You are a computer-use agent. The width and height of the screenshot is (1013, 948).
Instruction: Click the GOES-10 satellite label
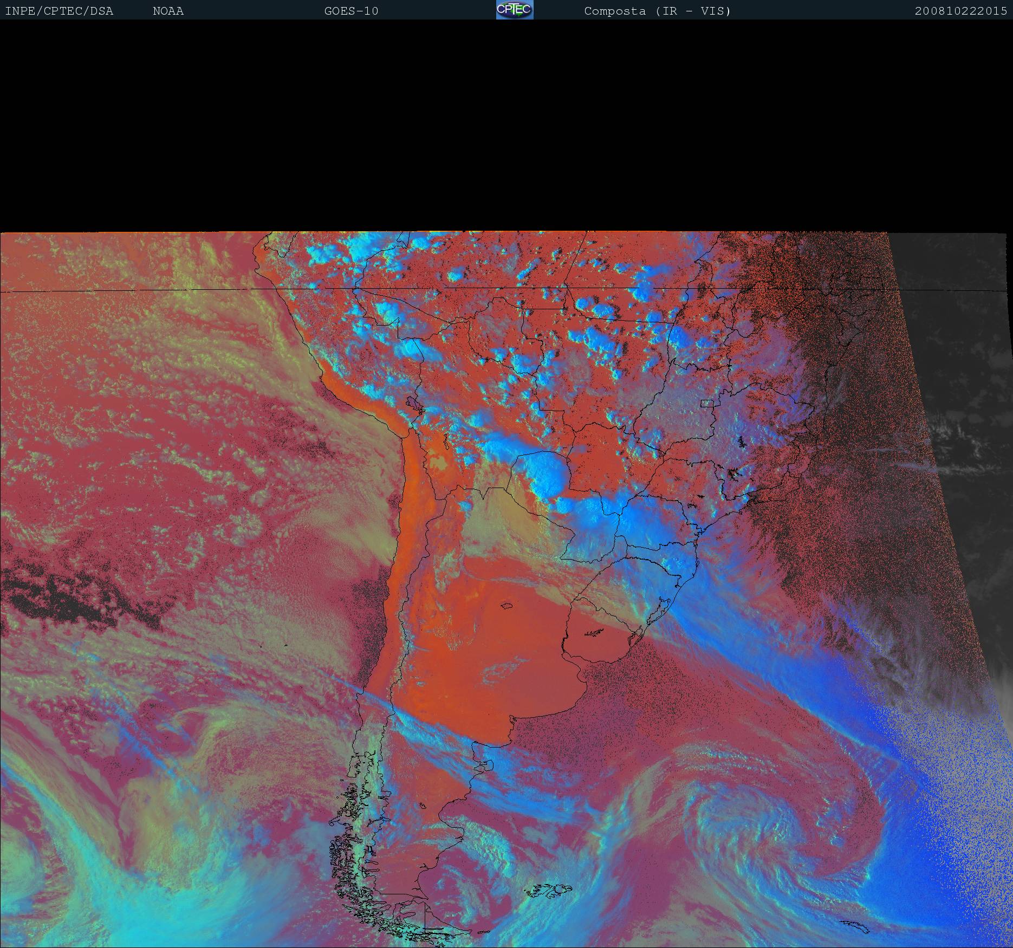(x=351, y=11)
